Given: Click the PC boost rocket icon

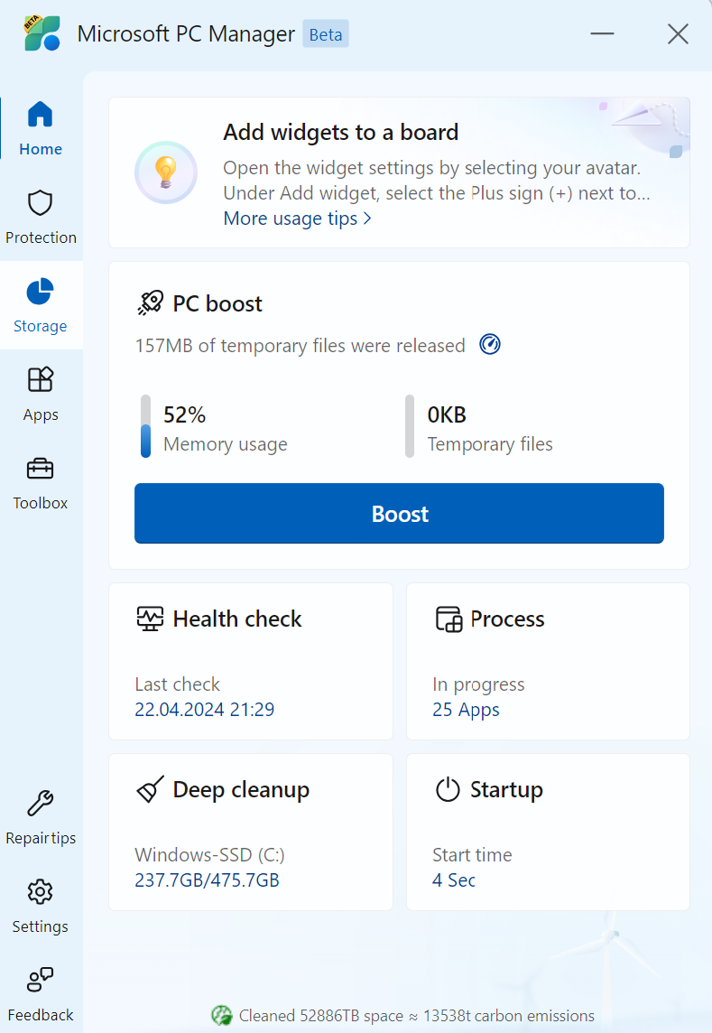Looking at the screenshot, I should [150, 303].
